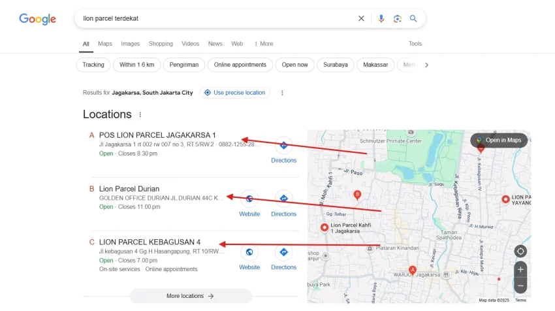The height and width of the screenshot is (311, 555).
Task: Open LION PARCEL KEBAGUSAN 4 listing
Action: (150, 242)
